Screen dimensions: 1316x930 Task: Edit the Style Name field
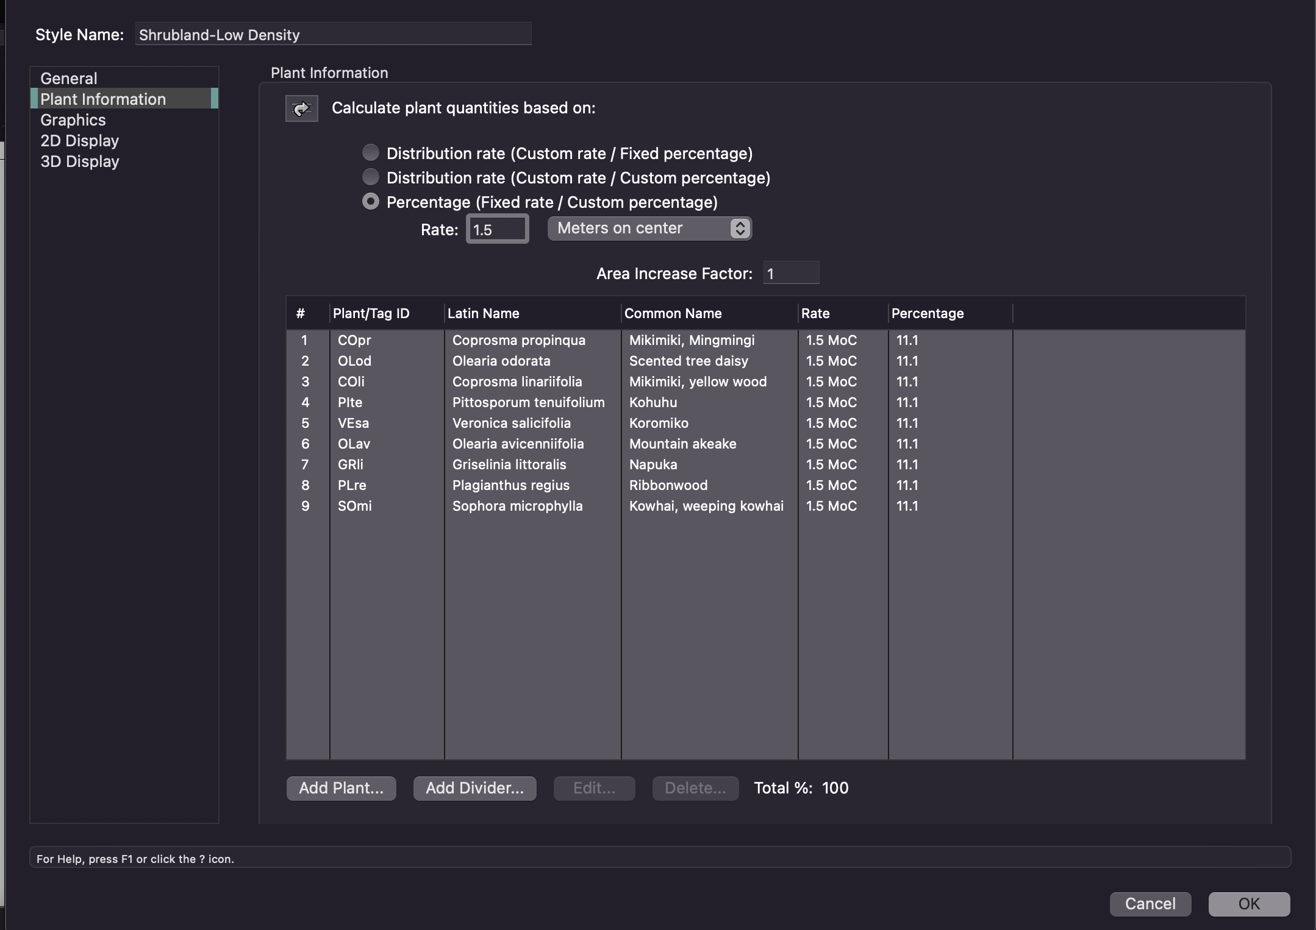(x=332, y=34)
